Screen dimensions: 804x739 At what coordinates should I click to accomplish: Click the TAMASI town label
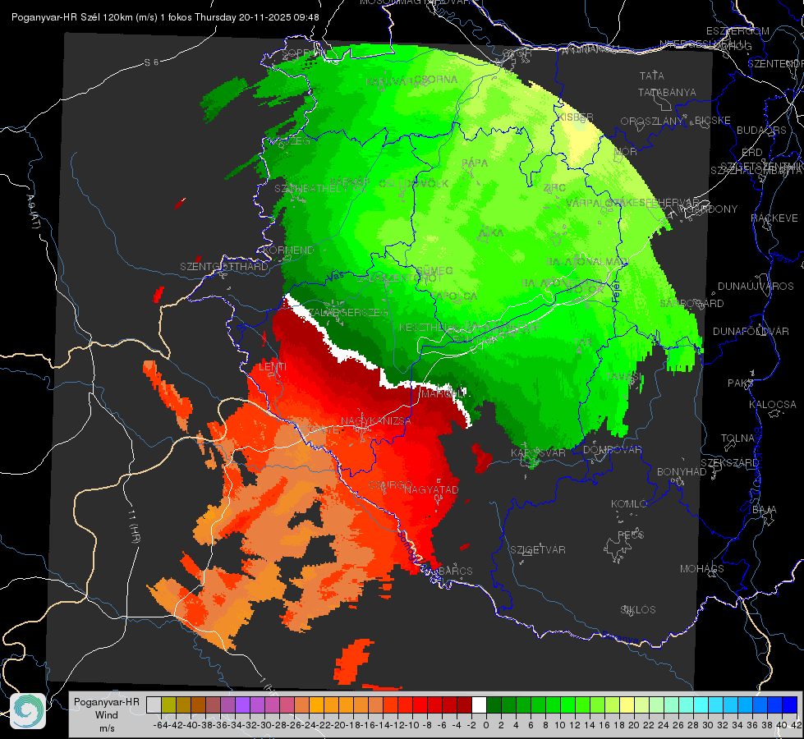pyautogui.click(x=623, y=377)
